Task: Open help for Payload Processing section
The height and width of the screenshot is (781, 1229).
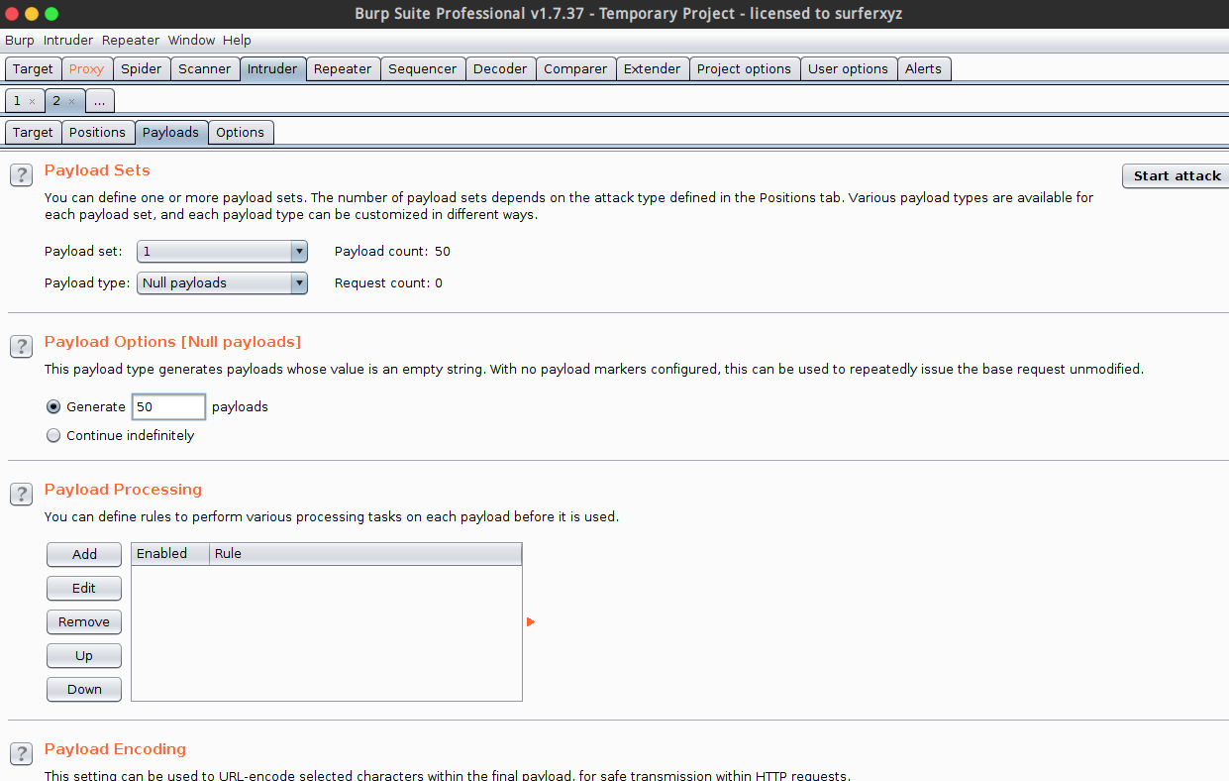Action: coord(21,495)
